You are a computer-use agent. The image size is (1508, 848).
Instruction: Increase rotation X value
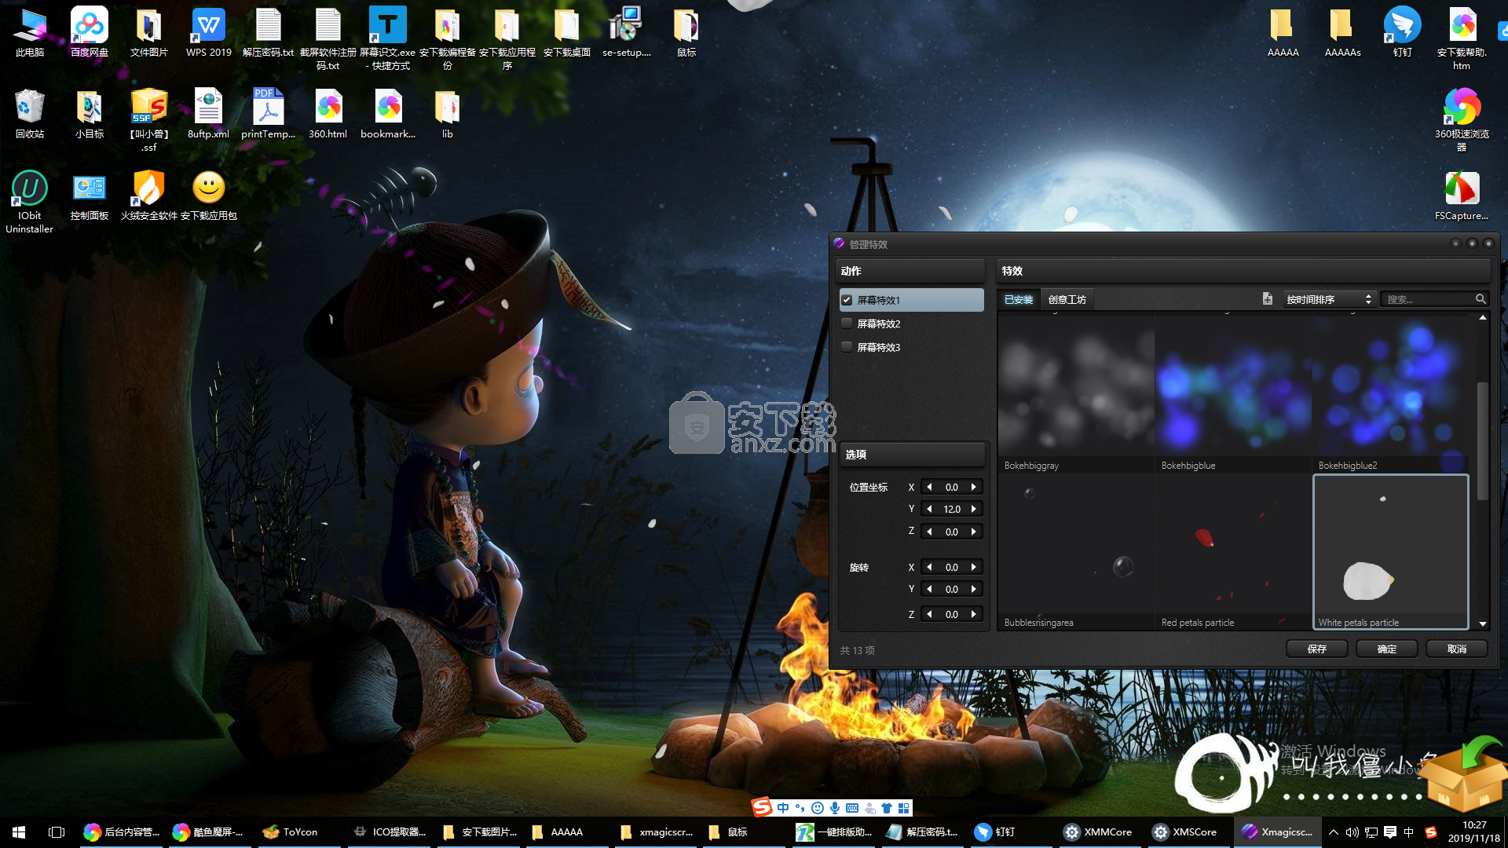coord(974,567)
